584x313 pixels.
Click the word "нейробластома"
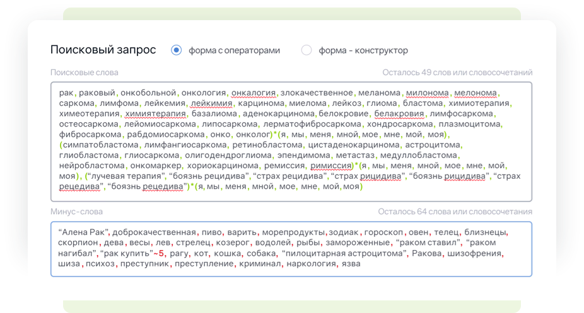[91, 166]
